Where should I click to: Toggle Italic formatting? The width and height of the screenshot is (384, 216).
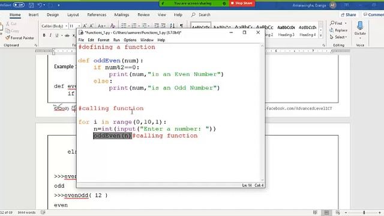click(50, 35)
